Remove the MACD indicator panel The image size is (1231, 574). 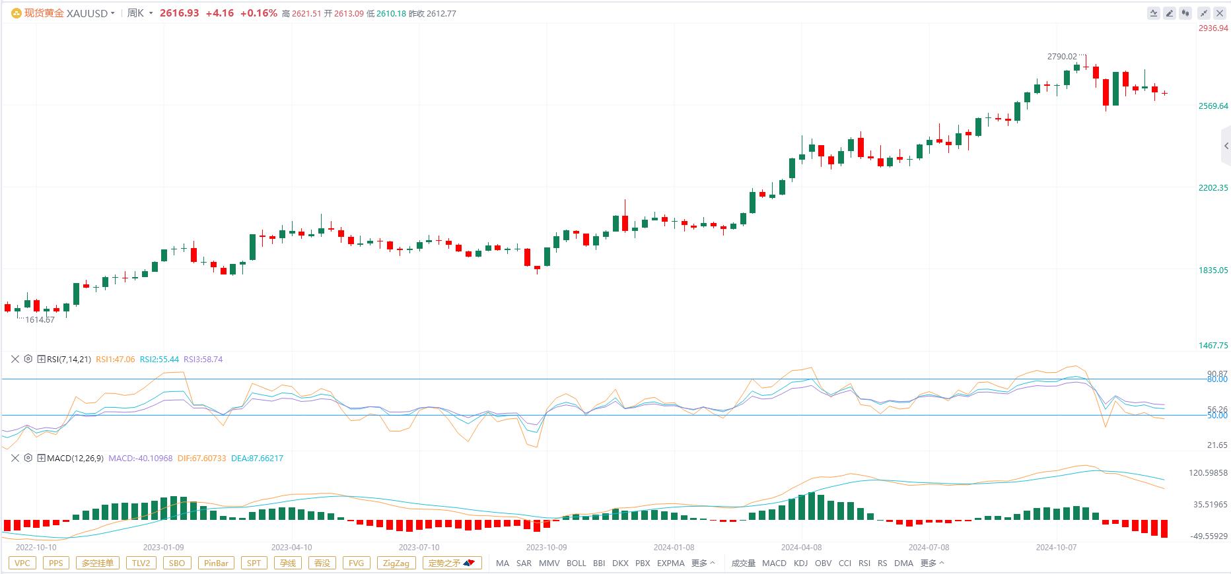click(15, 458)
